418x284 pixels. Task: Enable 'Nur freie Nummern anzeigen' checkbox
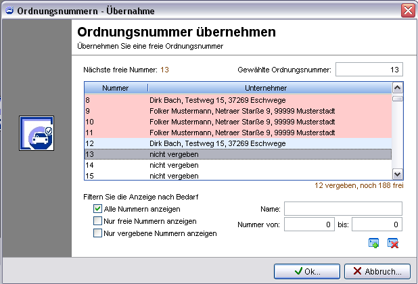pyautogui.click(x=98, y=221)
